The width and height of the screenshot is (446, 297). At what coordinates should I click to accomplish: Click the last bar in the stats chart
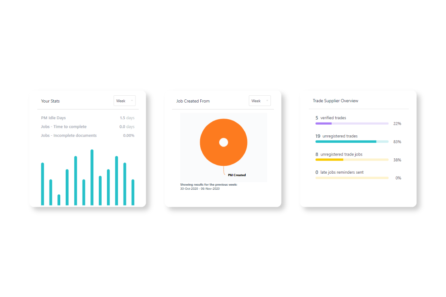(x=133, y=192)
